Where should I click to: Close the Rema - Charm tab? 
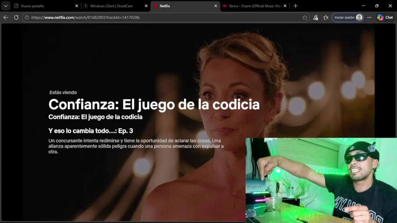(x=285, y=6)
